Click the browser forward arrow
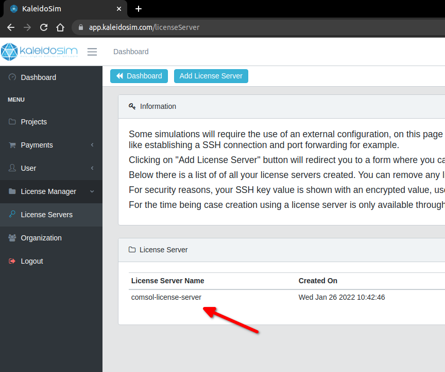Viewport: 445px width, 372px height. [x=27, y=27]
